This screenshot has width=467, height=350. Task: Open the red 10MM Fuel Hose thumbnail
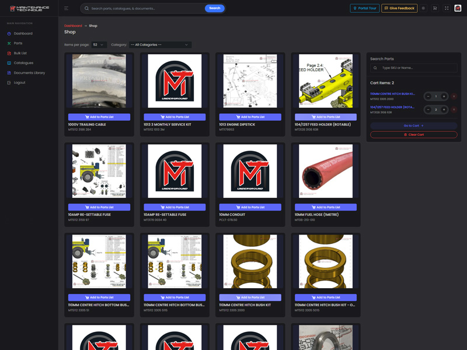point(326,171)
